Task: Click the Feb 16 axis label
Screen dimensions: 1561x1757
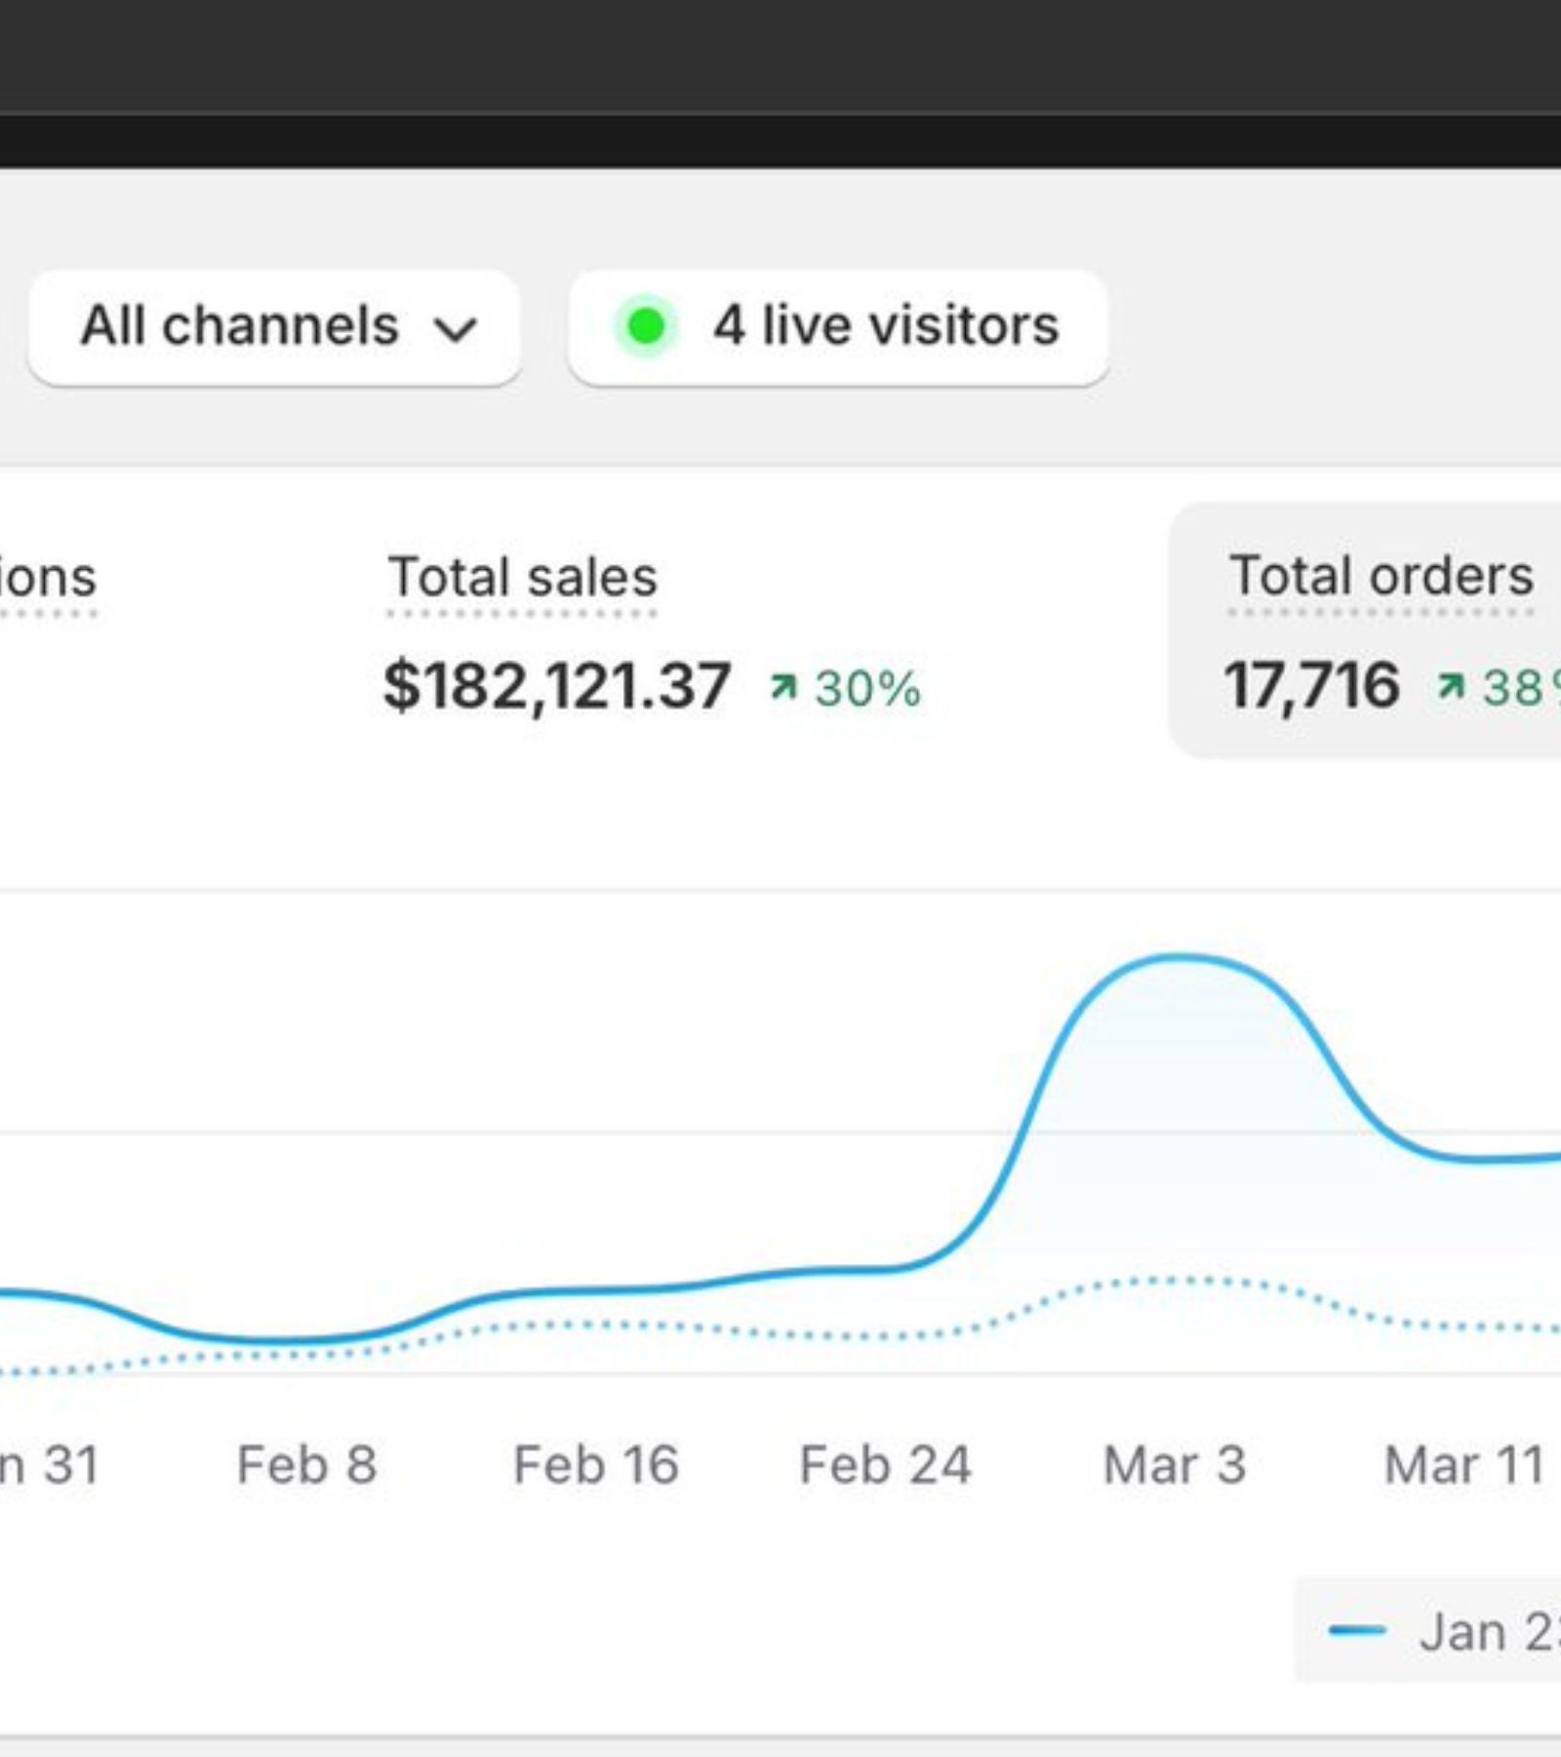Action: 595,1465
